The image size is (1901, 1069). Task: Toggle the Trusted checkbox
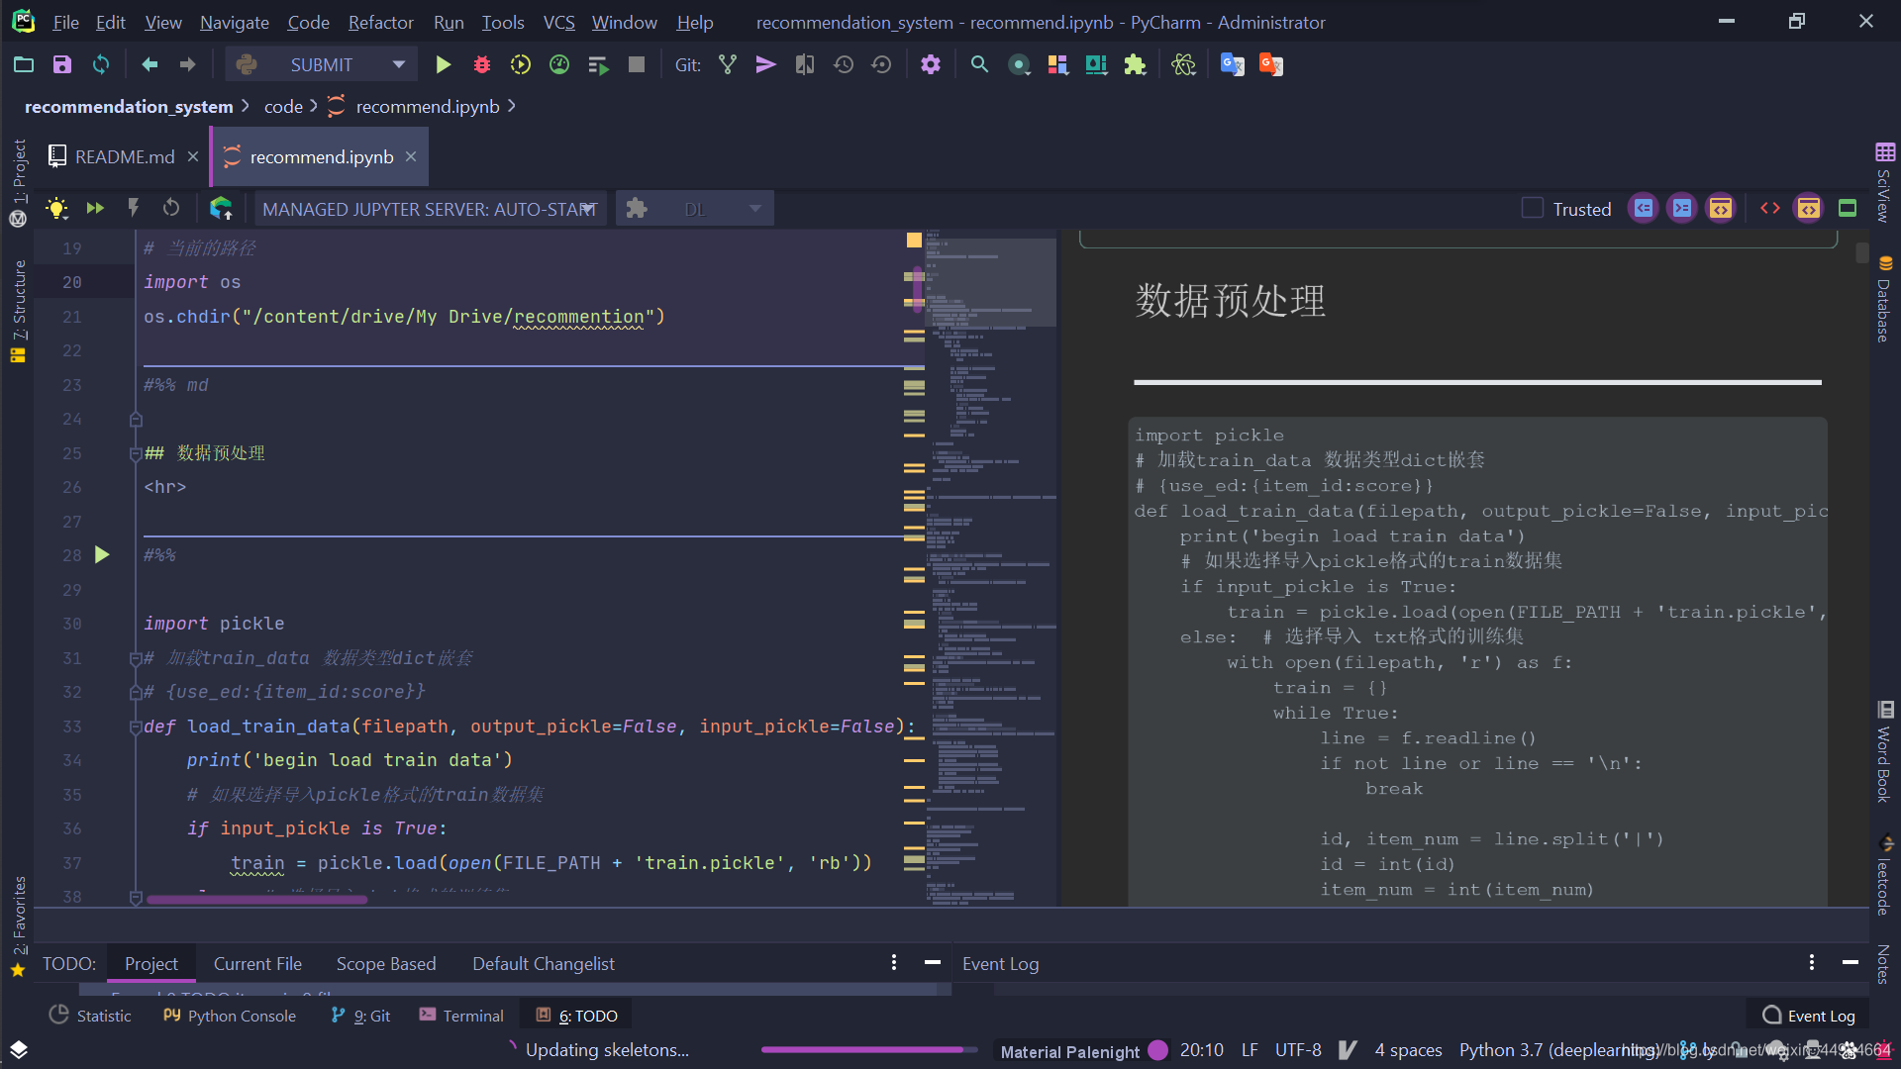[1532, 208]
